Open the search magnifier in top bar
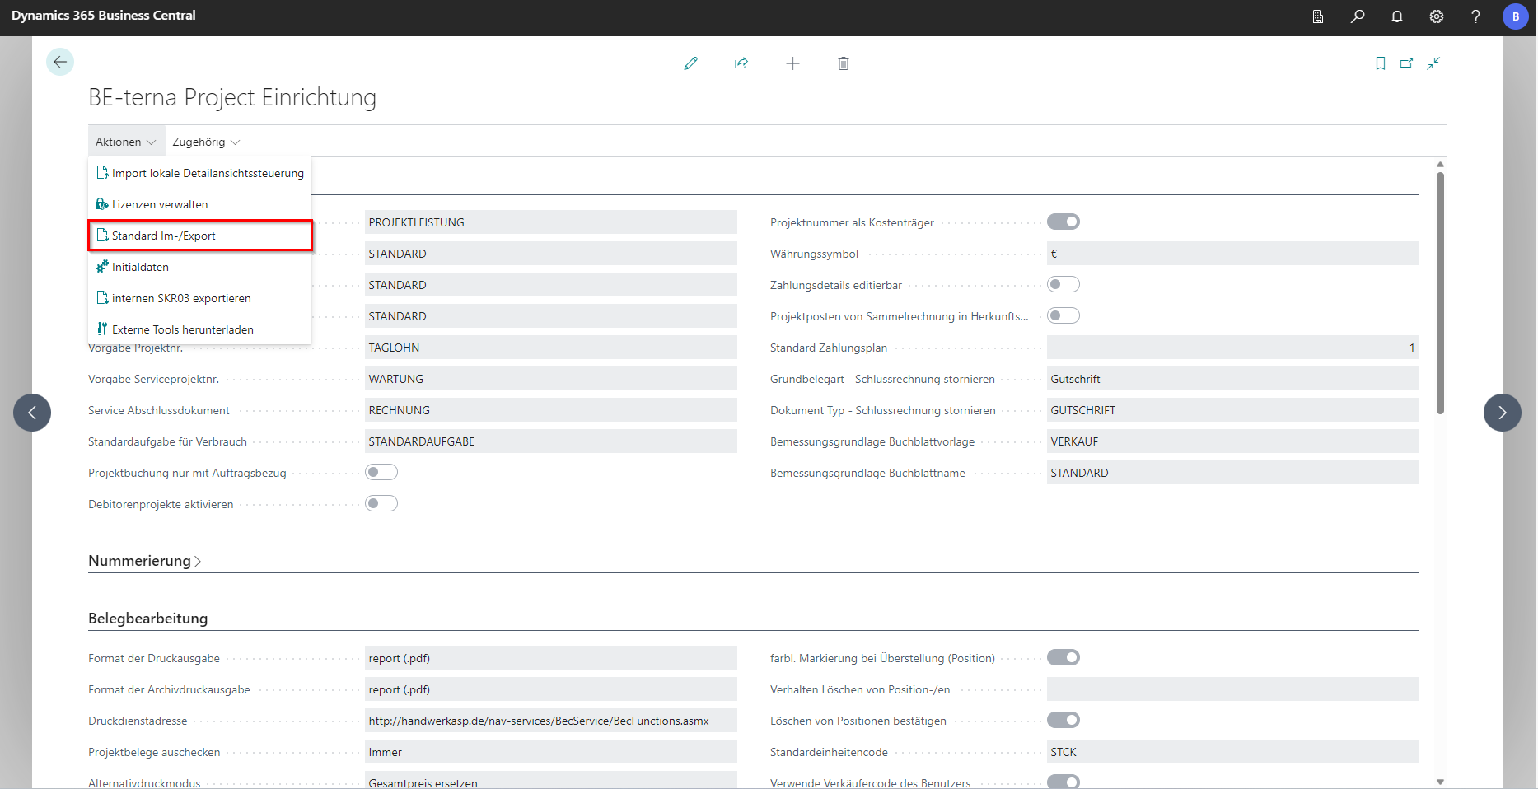 1358,16
